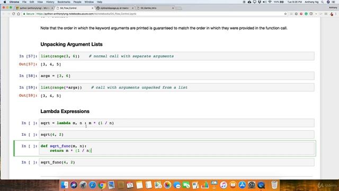The width and height of the screenshot is (339, 191).
Task: Click the Anthony Ng user name in menu bar
Action: point(311,2)
